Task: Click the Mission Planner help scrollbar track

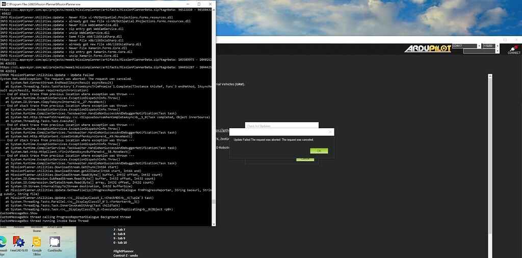Action: pos(490,166)
